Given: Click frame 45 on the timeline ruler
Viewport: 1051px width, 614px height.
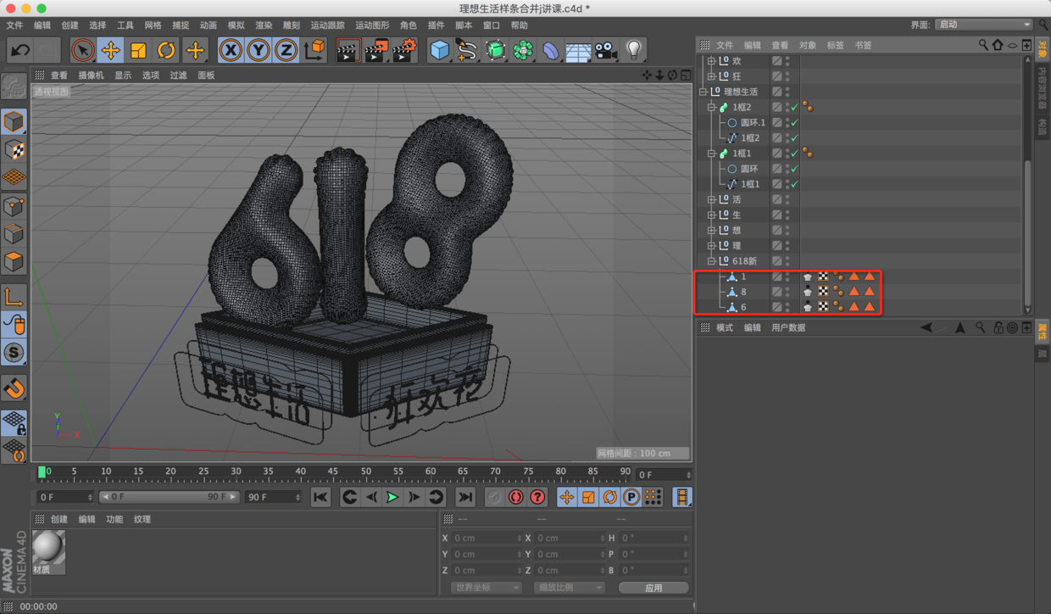Looking at the screenshot, I should point(334,472).
